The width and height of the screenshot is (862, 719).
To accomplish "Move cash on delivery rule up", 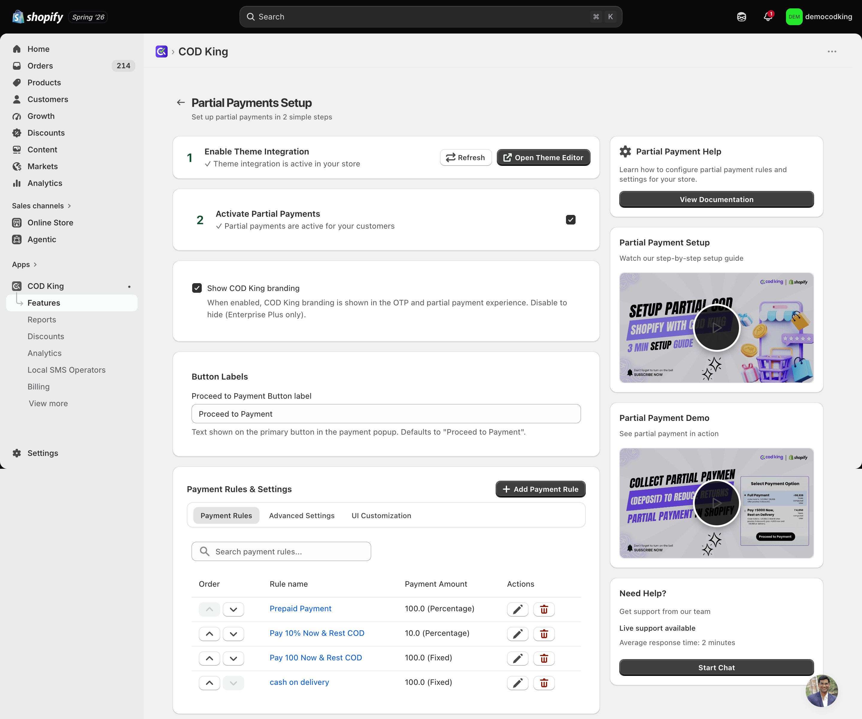I will pos(209,684).
